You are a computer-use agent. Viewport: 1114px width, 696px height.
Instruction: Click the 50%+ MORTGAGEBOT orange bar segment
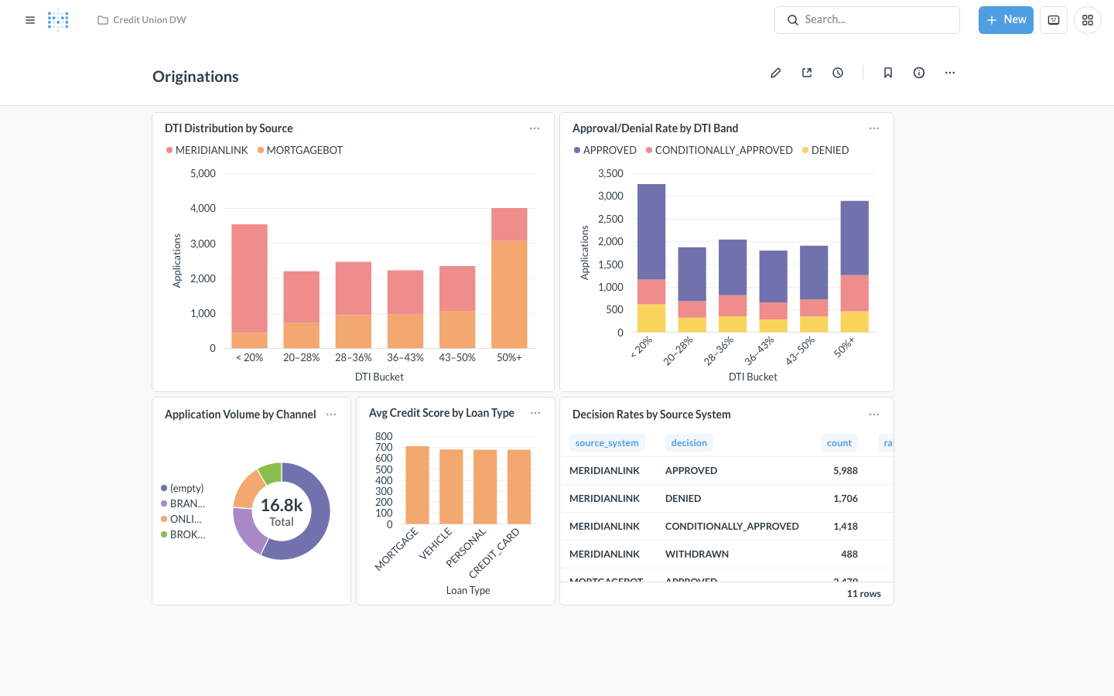pos(509,294)
